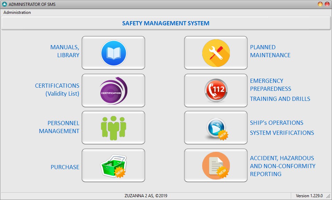Screen dimensions: 332x200
Task: Open the green Personnel Management people icon
Action: coord(114,128)
